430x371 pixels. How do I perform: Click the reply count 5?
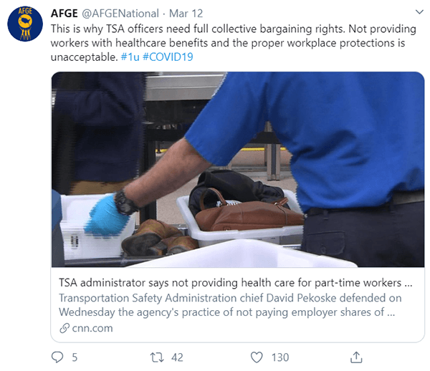(75, 357)
